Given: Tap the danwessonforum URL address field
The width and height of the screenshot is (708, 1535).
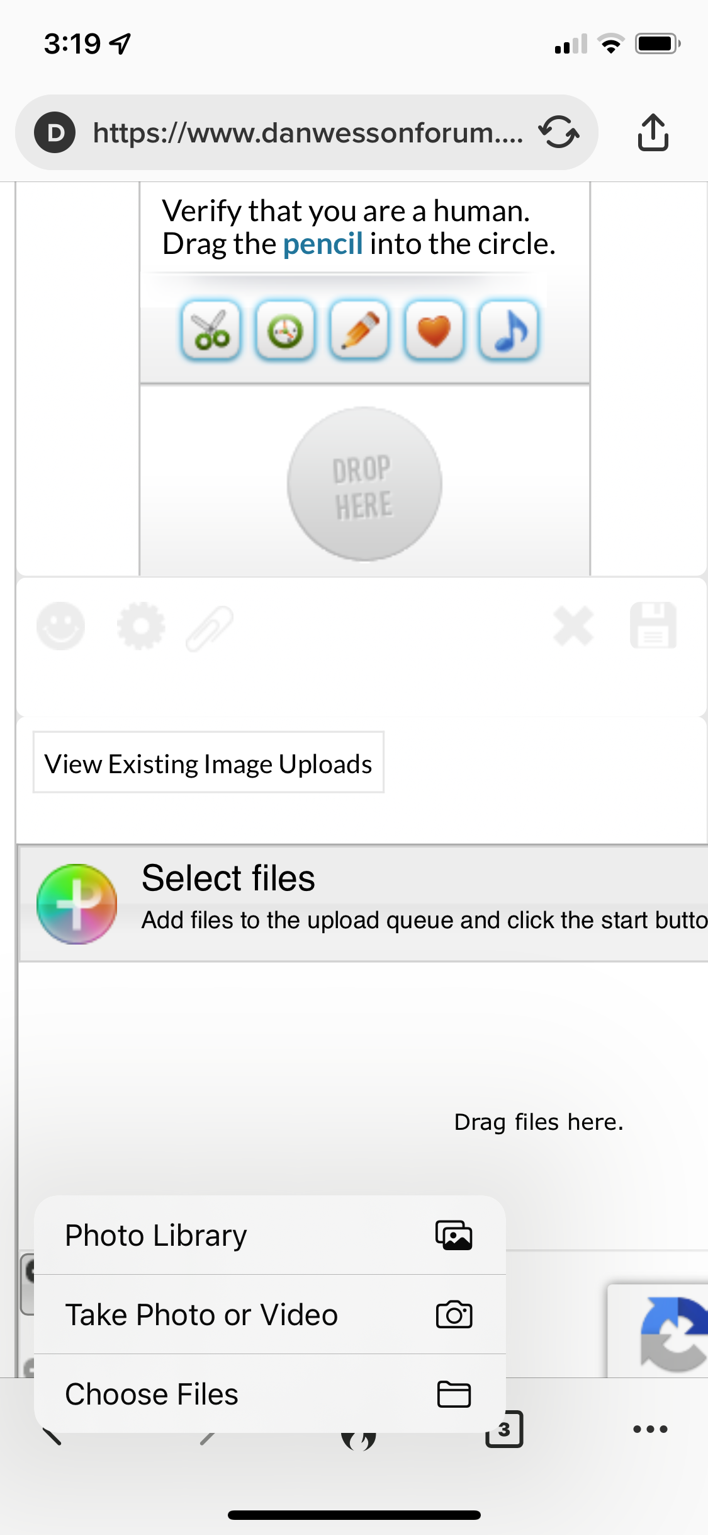Looking at the screenshot, I should 306,132.
